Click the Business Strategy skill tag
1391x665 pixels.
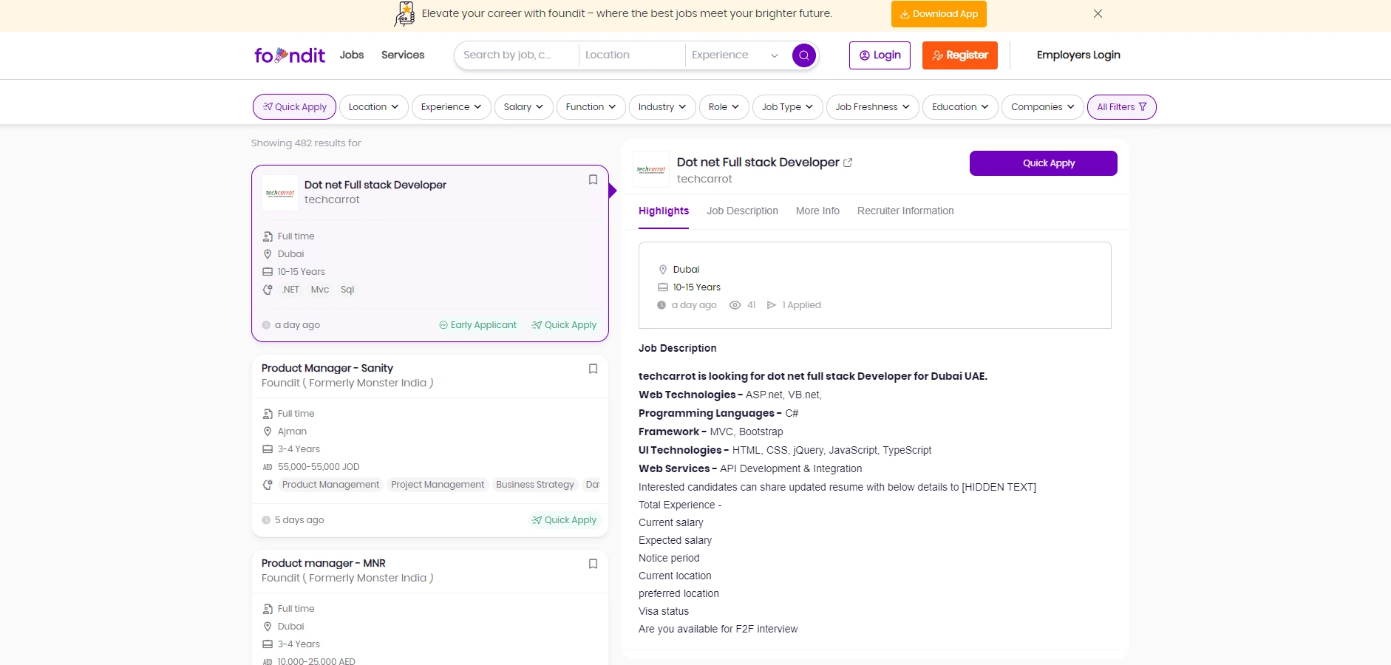point(535,485)
